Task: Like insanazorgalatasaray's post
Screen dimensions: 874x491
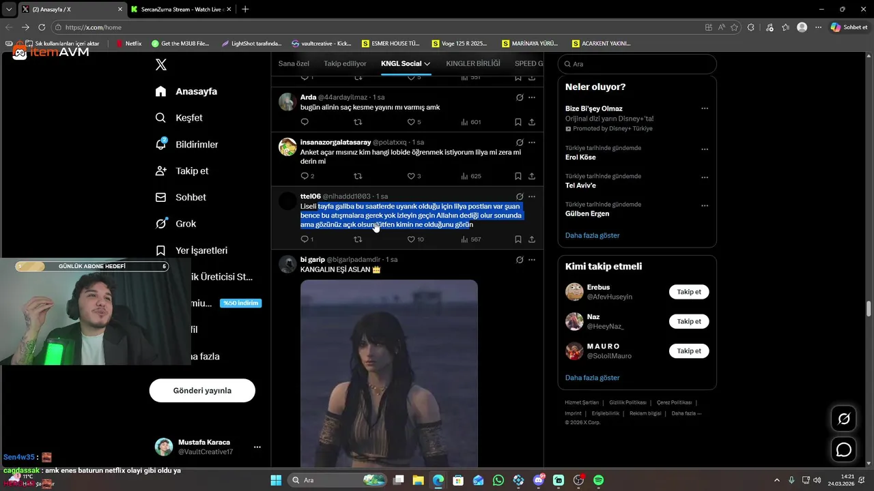Action: (411, 176)
